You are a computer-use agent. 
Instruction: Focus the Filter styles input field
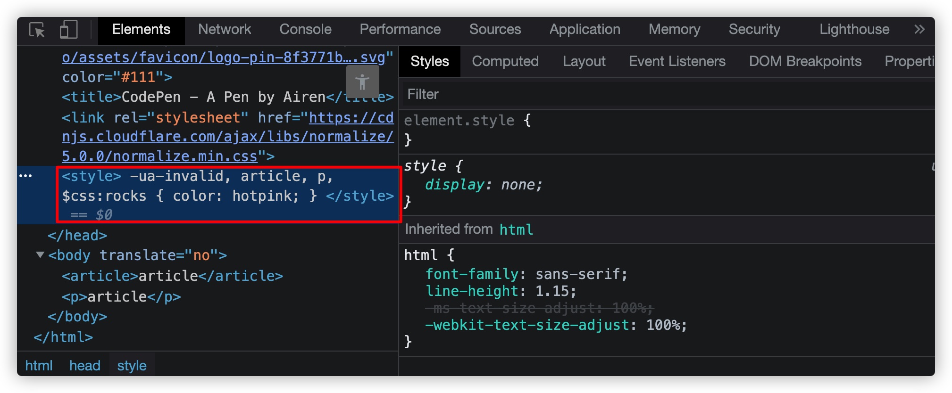[x=667, y=95]
